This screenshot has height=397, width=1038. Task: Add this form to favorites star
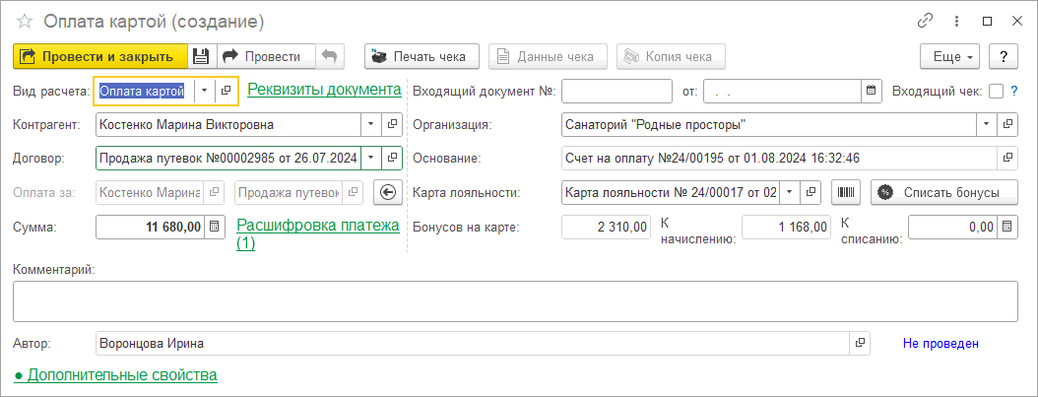(26, 21)
